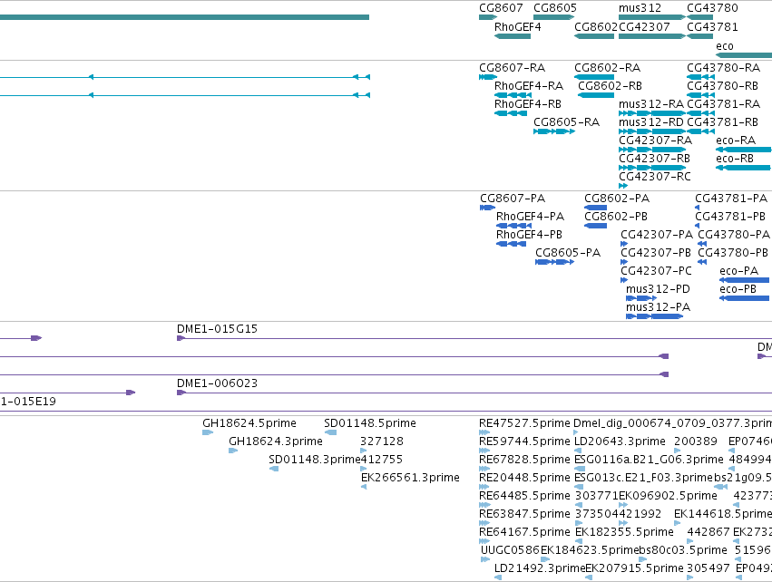Open transcript RhoGEF4-RA
Image resolution: width=772 pixels, height=582 pixels.
pyautogui.click(x=529, y=86)
